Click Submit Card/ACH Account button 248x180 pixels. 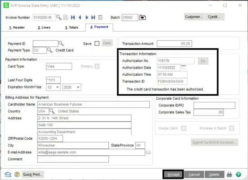[x=214, y=142]
